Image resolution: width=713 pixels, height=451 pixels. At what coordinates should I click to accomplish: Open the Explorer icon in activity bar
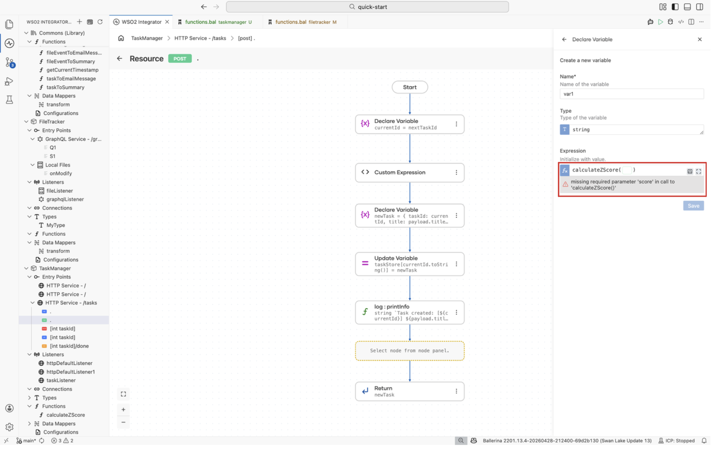tap(9, 24)
